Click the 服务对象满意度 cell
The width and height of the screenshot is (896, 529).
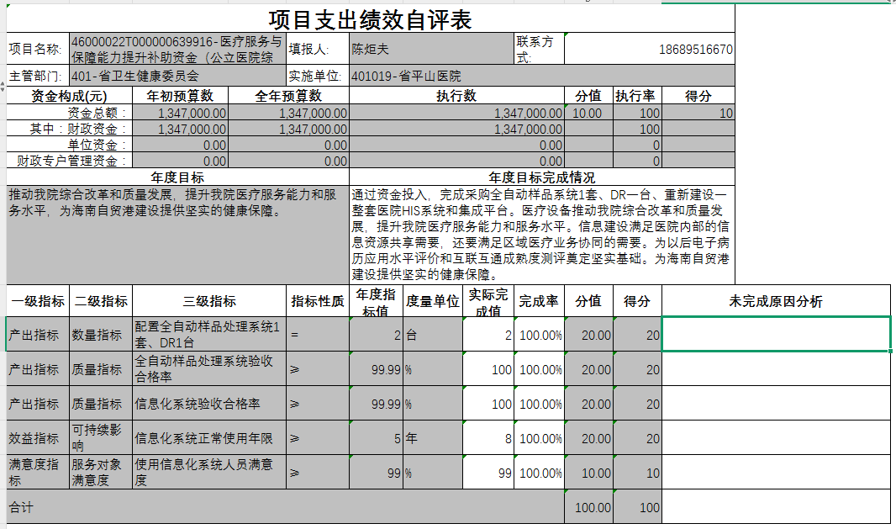tap(100, 473)
